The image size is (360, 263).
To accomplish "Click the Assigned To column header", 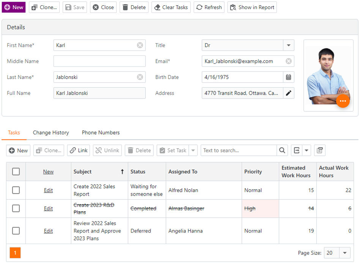I will (x=204, y=171).
